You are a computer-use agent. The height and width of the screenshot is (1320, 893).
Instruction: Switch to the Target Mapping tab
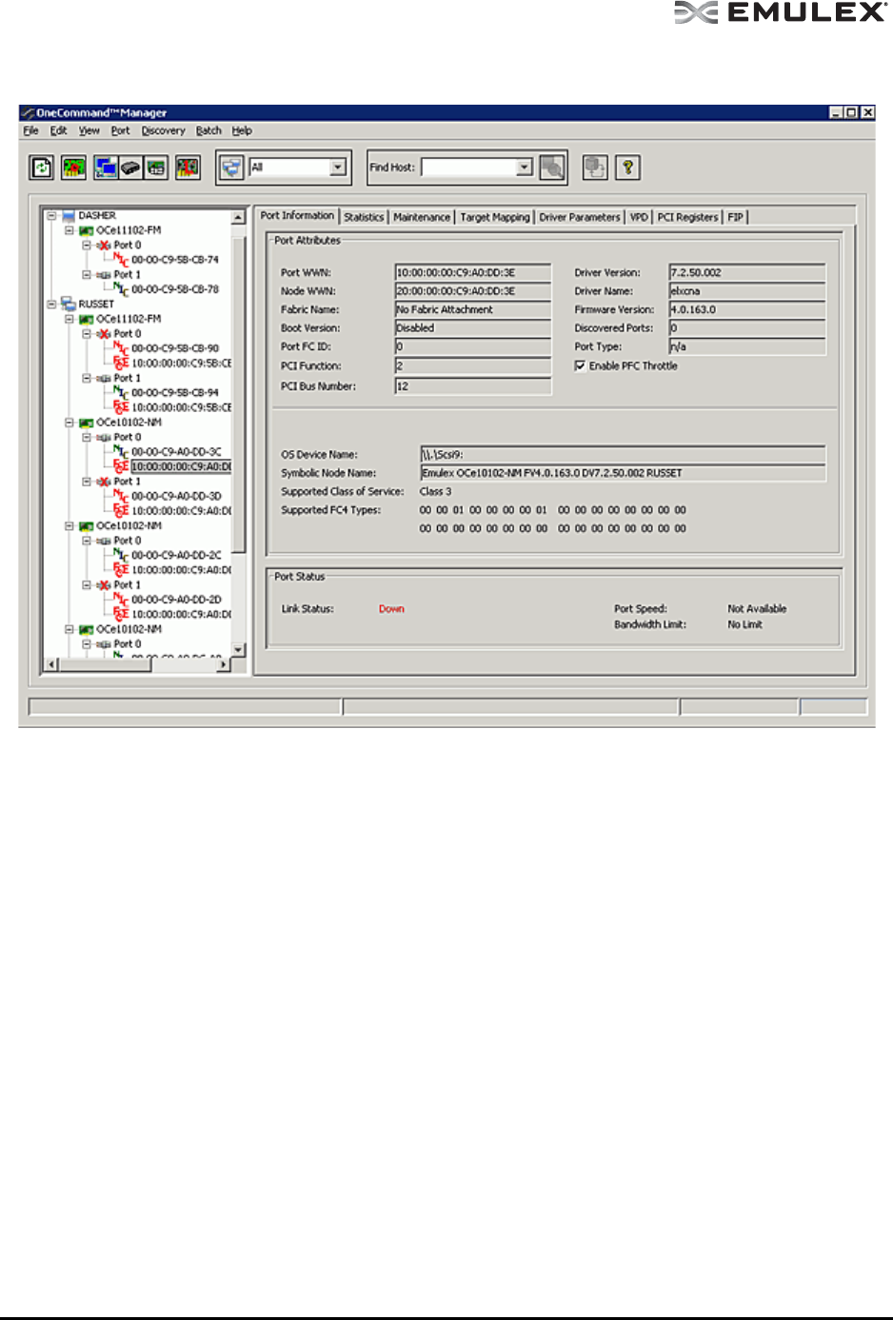coord(495,217)
